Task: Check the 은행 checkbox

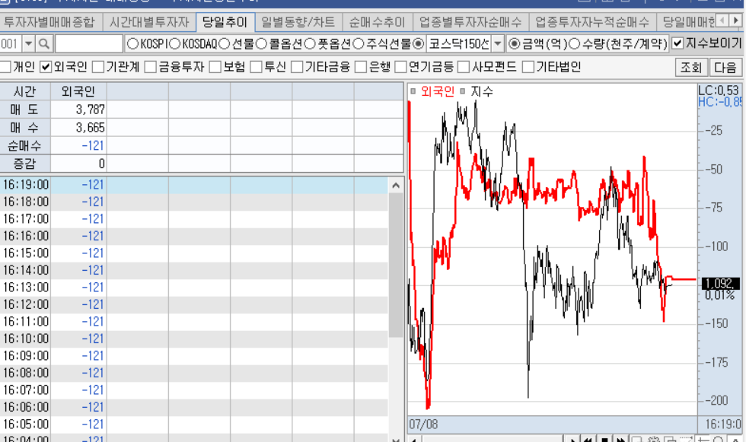Action: pos(361,67)
